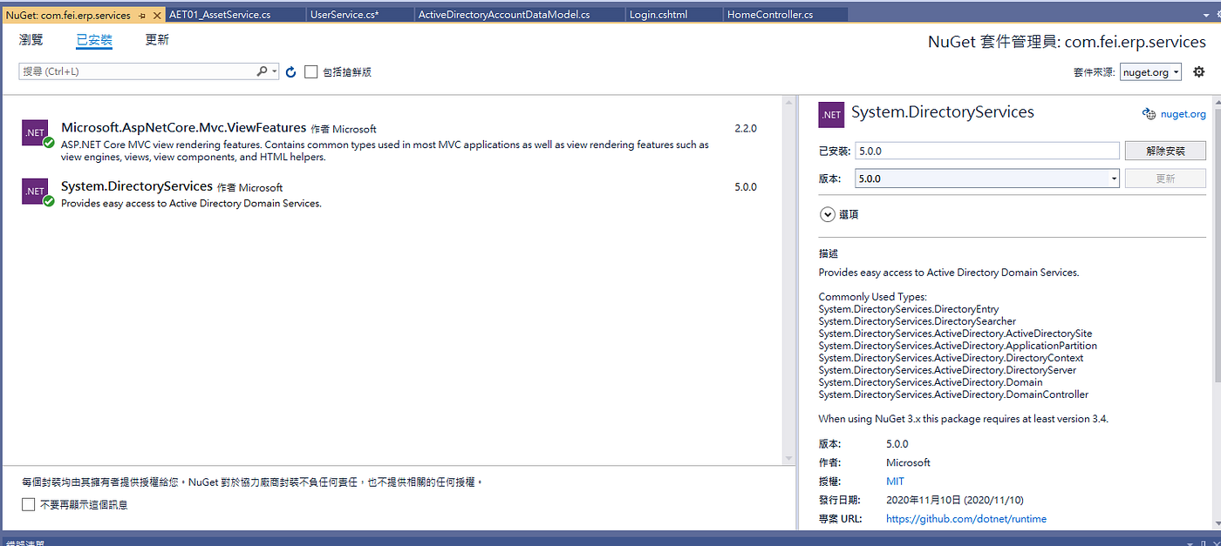The image size is (1221, 546).
Task: Open the MIT license link
Action: click(895, 481)
